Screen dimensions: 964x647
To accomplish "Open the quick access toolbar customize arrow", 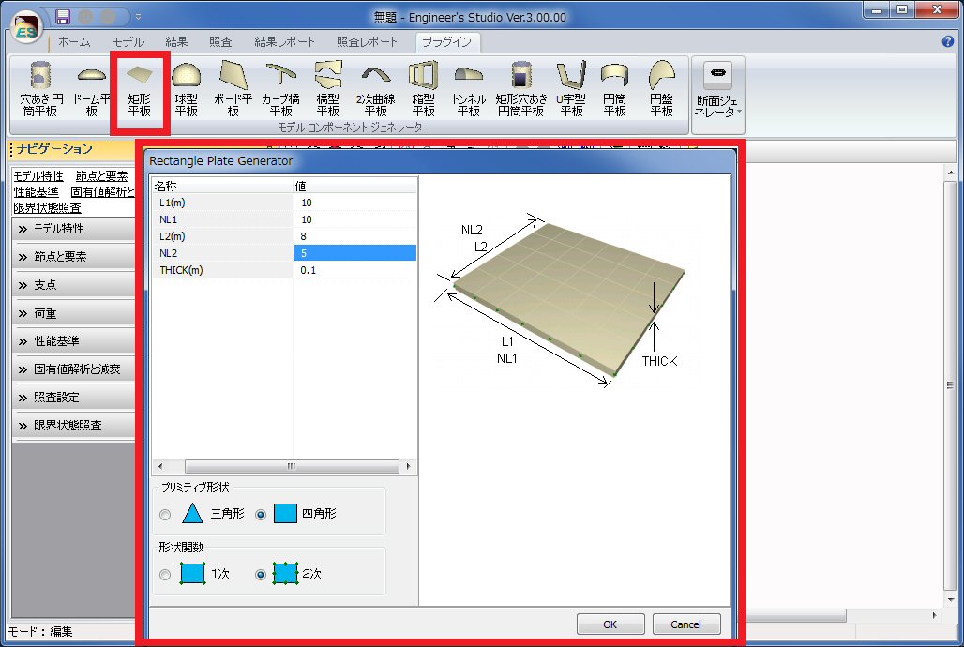I will (x=139, y=17).
